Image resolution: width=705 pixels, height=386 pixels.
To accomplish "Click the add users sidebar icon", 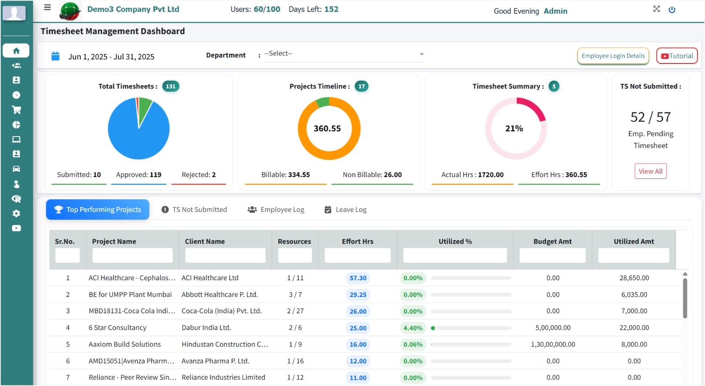I will click(16, 66).
